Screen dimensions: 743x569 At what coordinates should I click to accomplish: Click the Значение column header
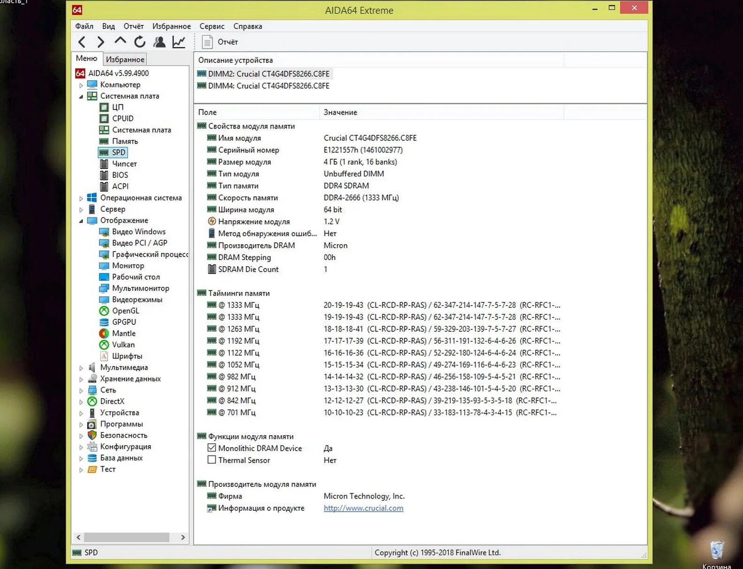click(441, 112)
